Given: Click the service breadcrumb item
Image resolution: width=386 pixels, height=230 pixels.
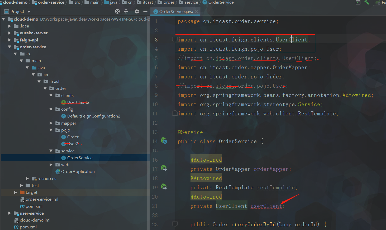Looking at the screenshot, I should (188, 2).
